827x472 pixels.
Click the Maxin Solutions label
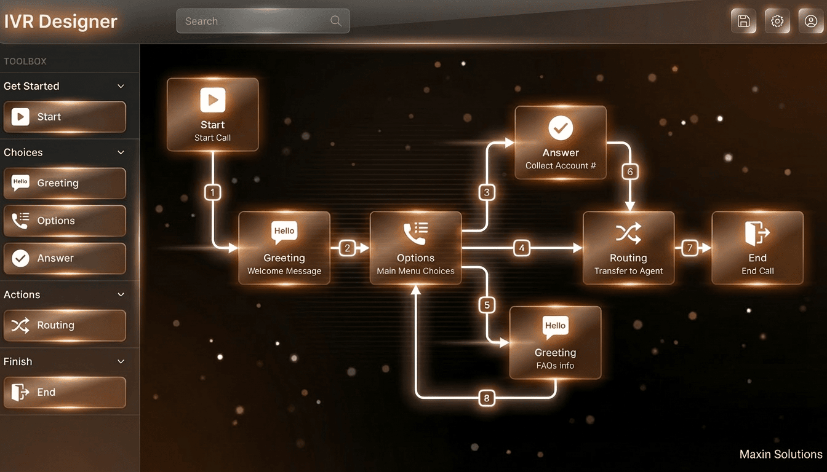coord(780,454)
